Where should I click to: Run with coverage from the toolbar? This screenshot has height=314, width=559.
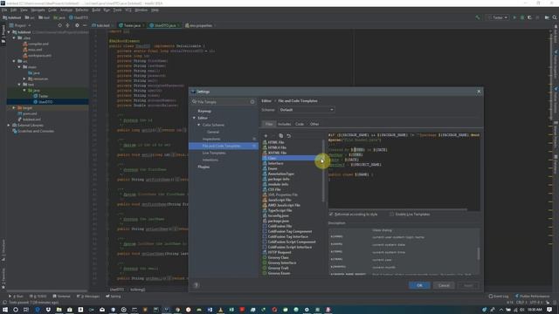529,17
